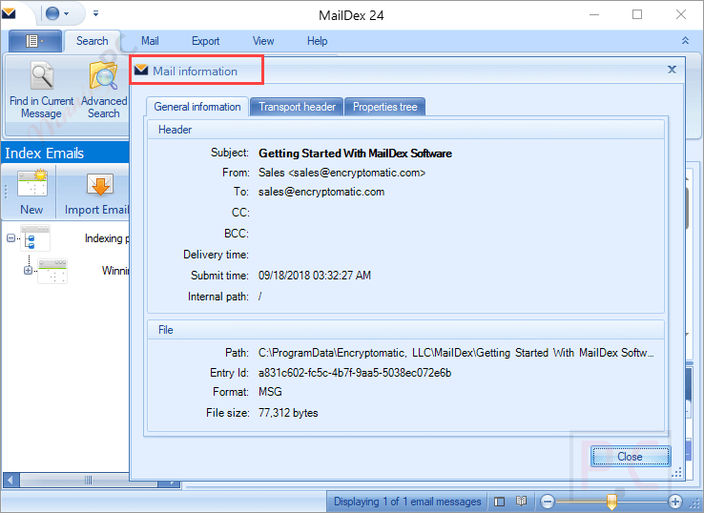Collapse the ribbon with the double chevron
Image resolution: width=704 pixels, height=513 pixels.
click(685, 41)
